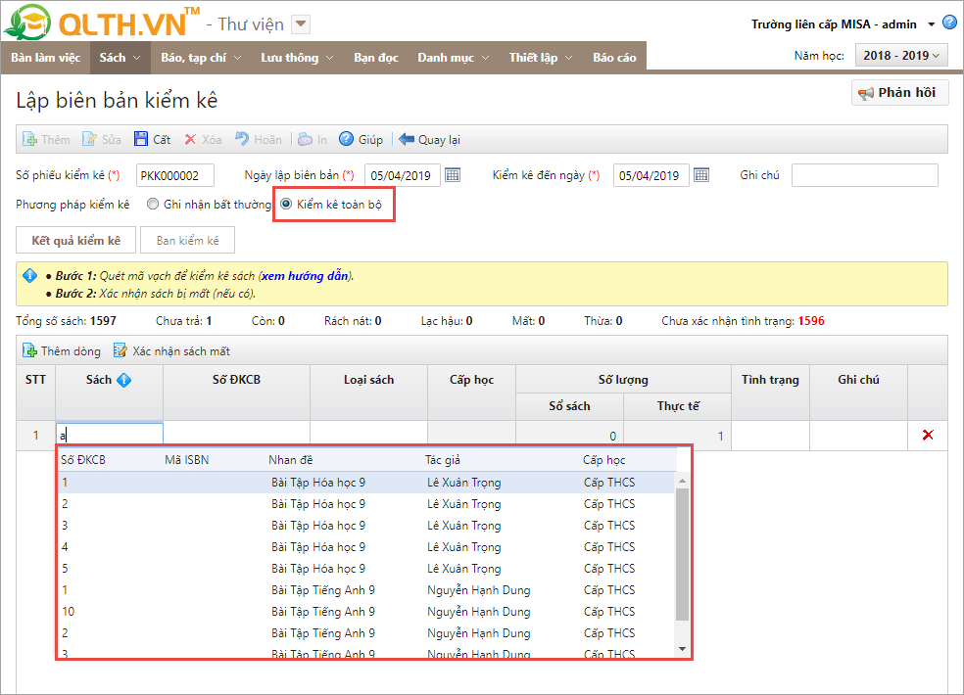Add a row with Thêm dòng icon
This screenshot has width=964, height=695.
29,350
